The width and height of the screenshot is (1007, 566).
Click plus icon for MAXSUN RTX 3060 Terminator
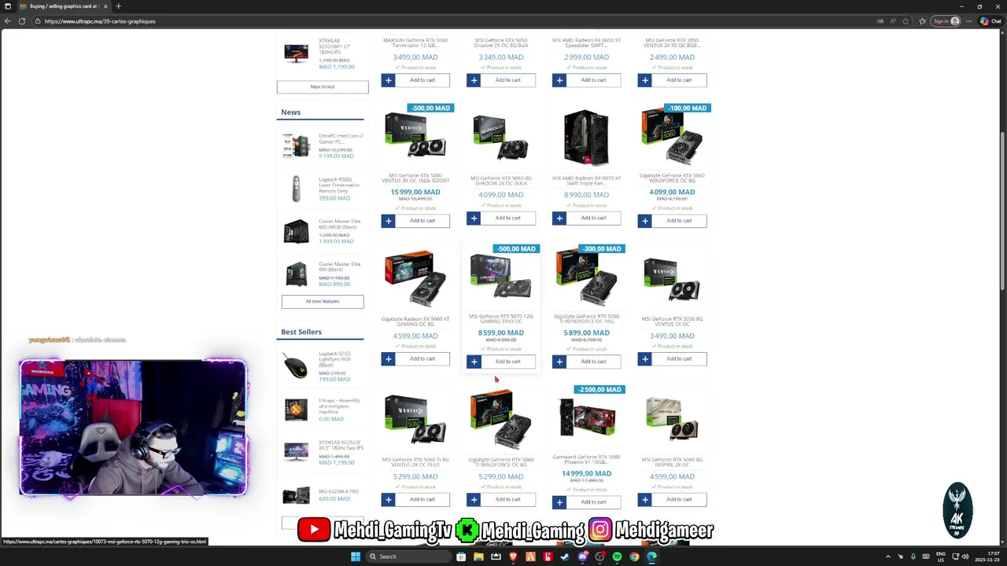(388, 80)
